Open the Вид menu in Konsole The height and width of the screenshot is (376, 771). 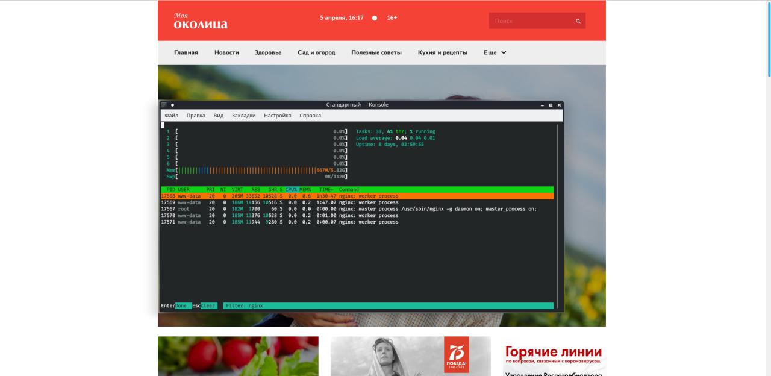[218, 116]
